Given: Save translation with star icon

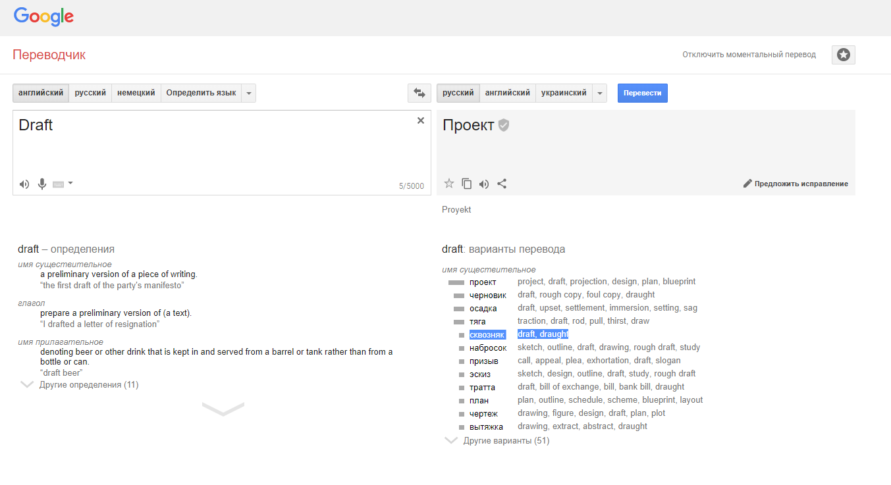Looking at the screenshot, I should 449,184.
